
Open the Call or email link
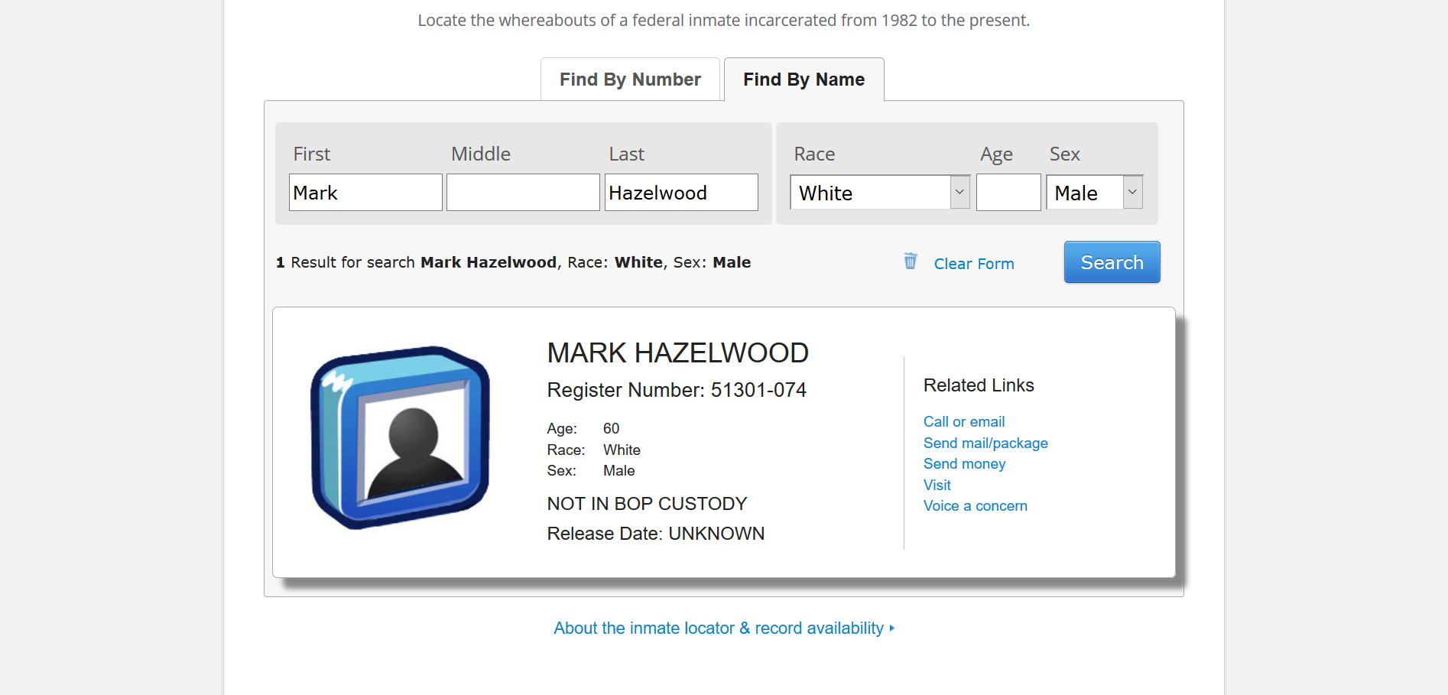964,422
